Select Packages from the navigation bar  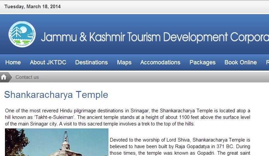tap(202, 62)
